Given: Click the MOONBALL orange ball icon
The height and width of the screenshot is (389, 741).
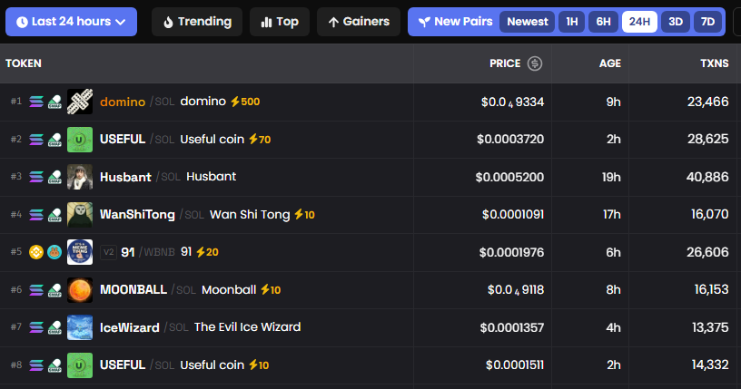Looking at the screenshot, I should point(80,290).
